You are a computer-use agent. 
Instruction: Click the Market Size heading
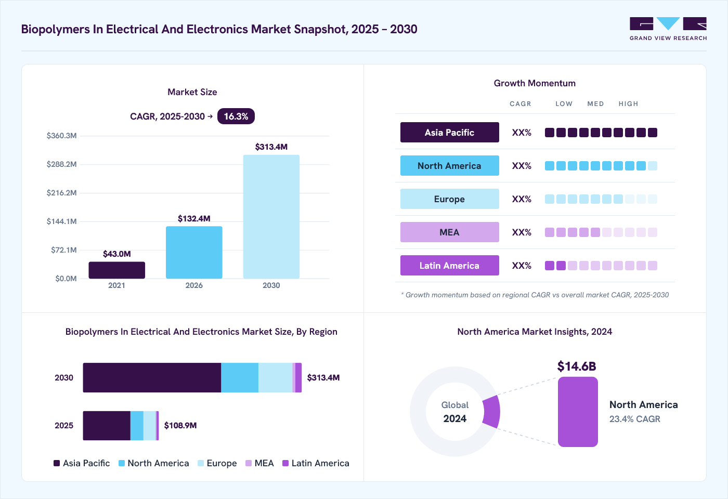click(x=192, y=92)
